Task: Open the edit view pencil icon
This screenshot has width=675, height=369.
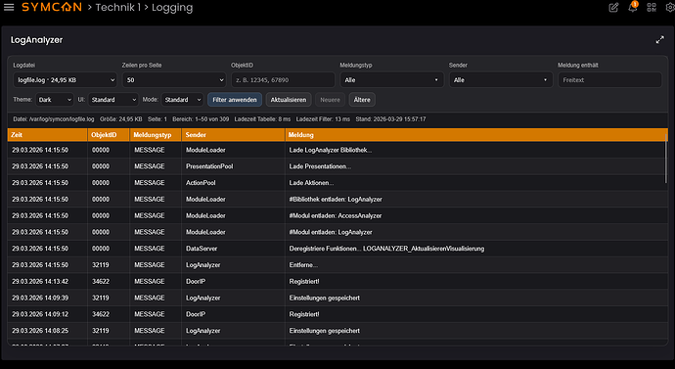Action: [x=613, y=7]
